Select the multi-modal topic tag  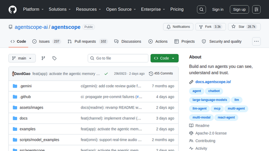coord(201,117)
